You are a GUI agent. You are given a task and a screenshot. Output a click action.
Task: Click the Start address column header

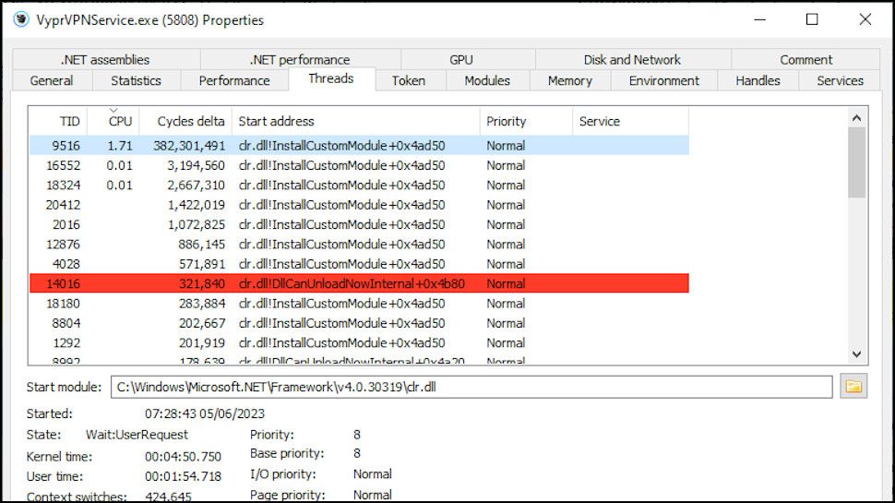pyautogui.click(x=277, y=121)
